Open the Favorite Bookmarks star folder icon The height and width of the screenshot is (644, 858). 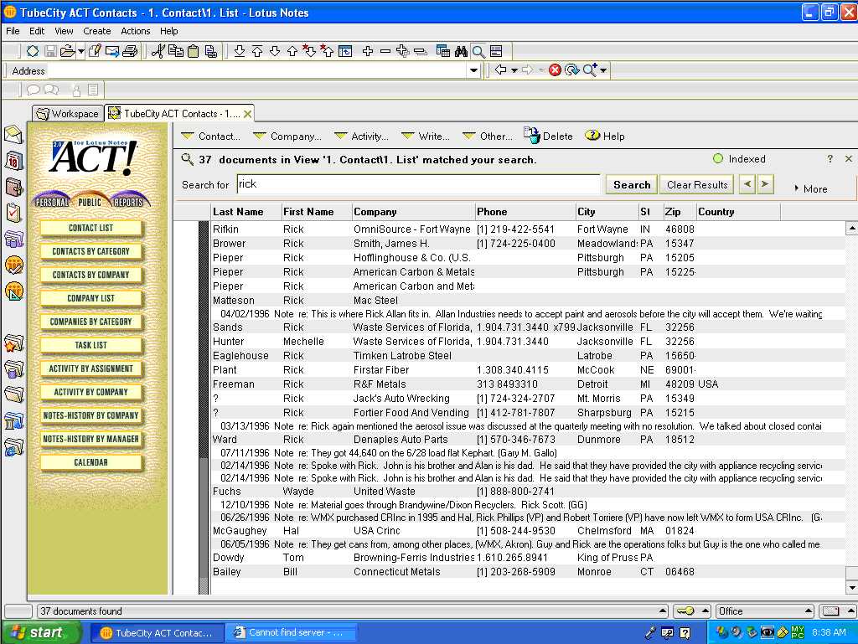(13, 343)
